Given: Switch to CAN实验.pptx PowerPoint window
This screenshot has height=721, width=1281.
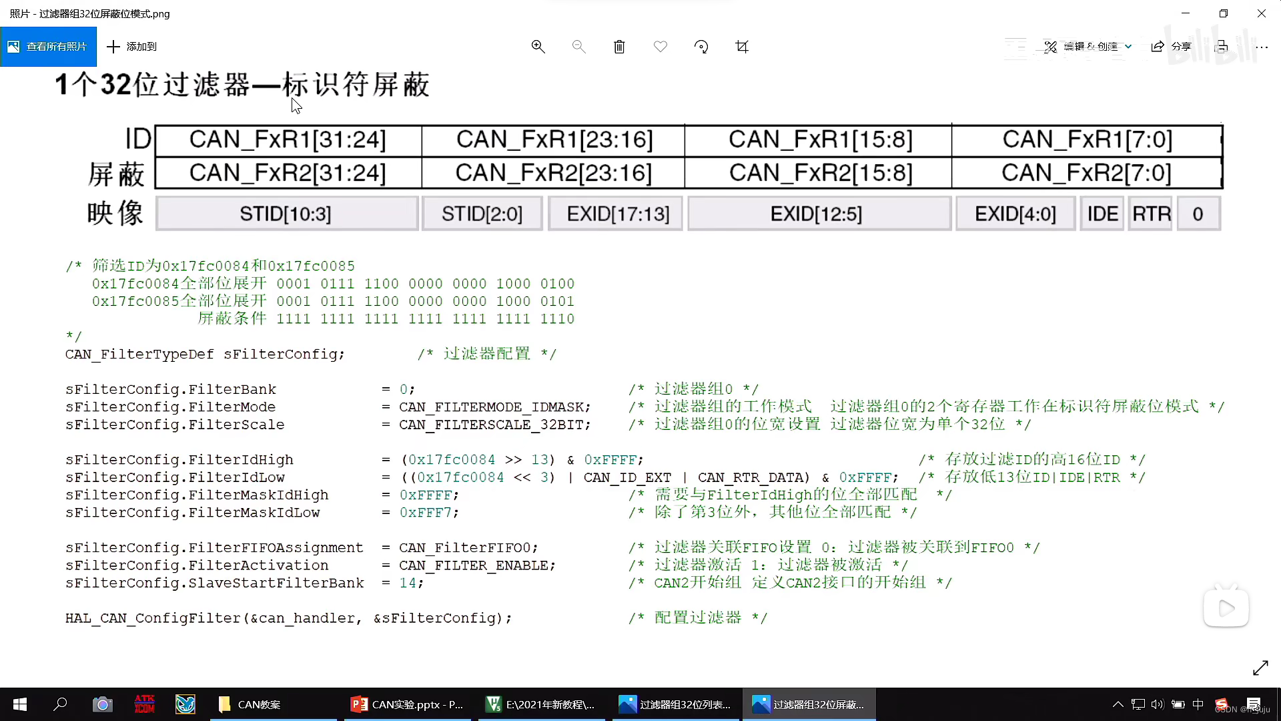Looking at the screenshot, I should tap(408, 704).
